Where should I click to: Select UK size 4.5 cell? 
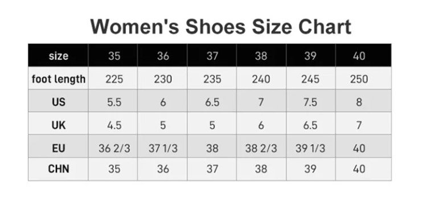coord(113,124)
